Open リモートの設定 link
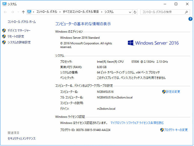 16,37
